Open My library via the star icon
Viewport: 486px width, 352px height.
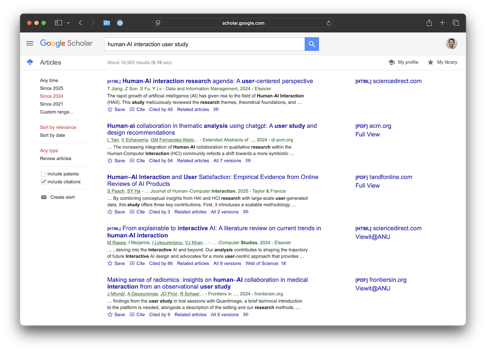pos(431,62)
